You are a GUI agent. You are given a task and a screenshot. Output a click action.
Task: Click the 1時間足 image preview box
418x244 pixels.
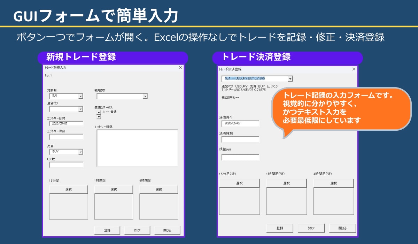coord(114,207)
